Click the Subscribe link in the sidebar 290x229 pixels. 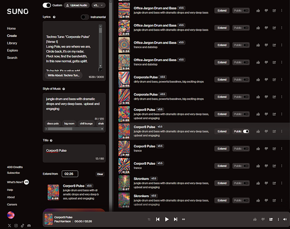(13, 173)
